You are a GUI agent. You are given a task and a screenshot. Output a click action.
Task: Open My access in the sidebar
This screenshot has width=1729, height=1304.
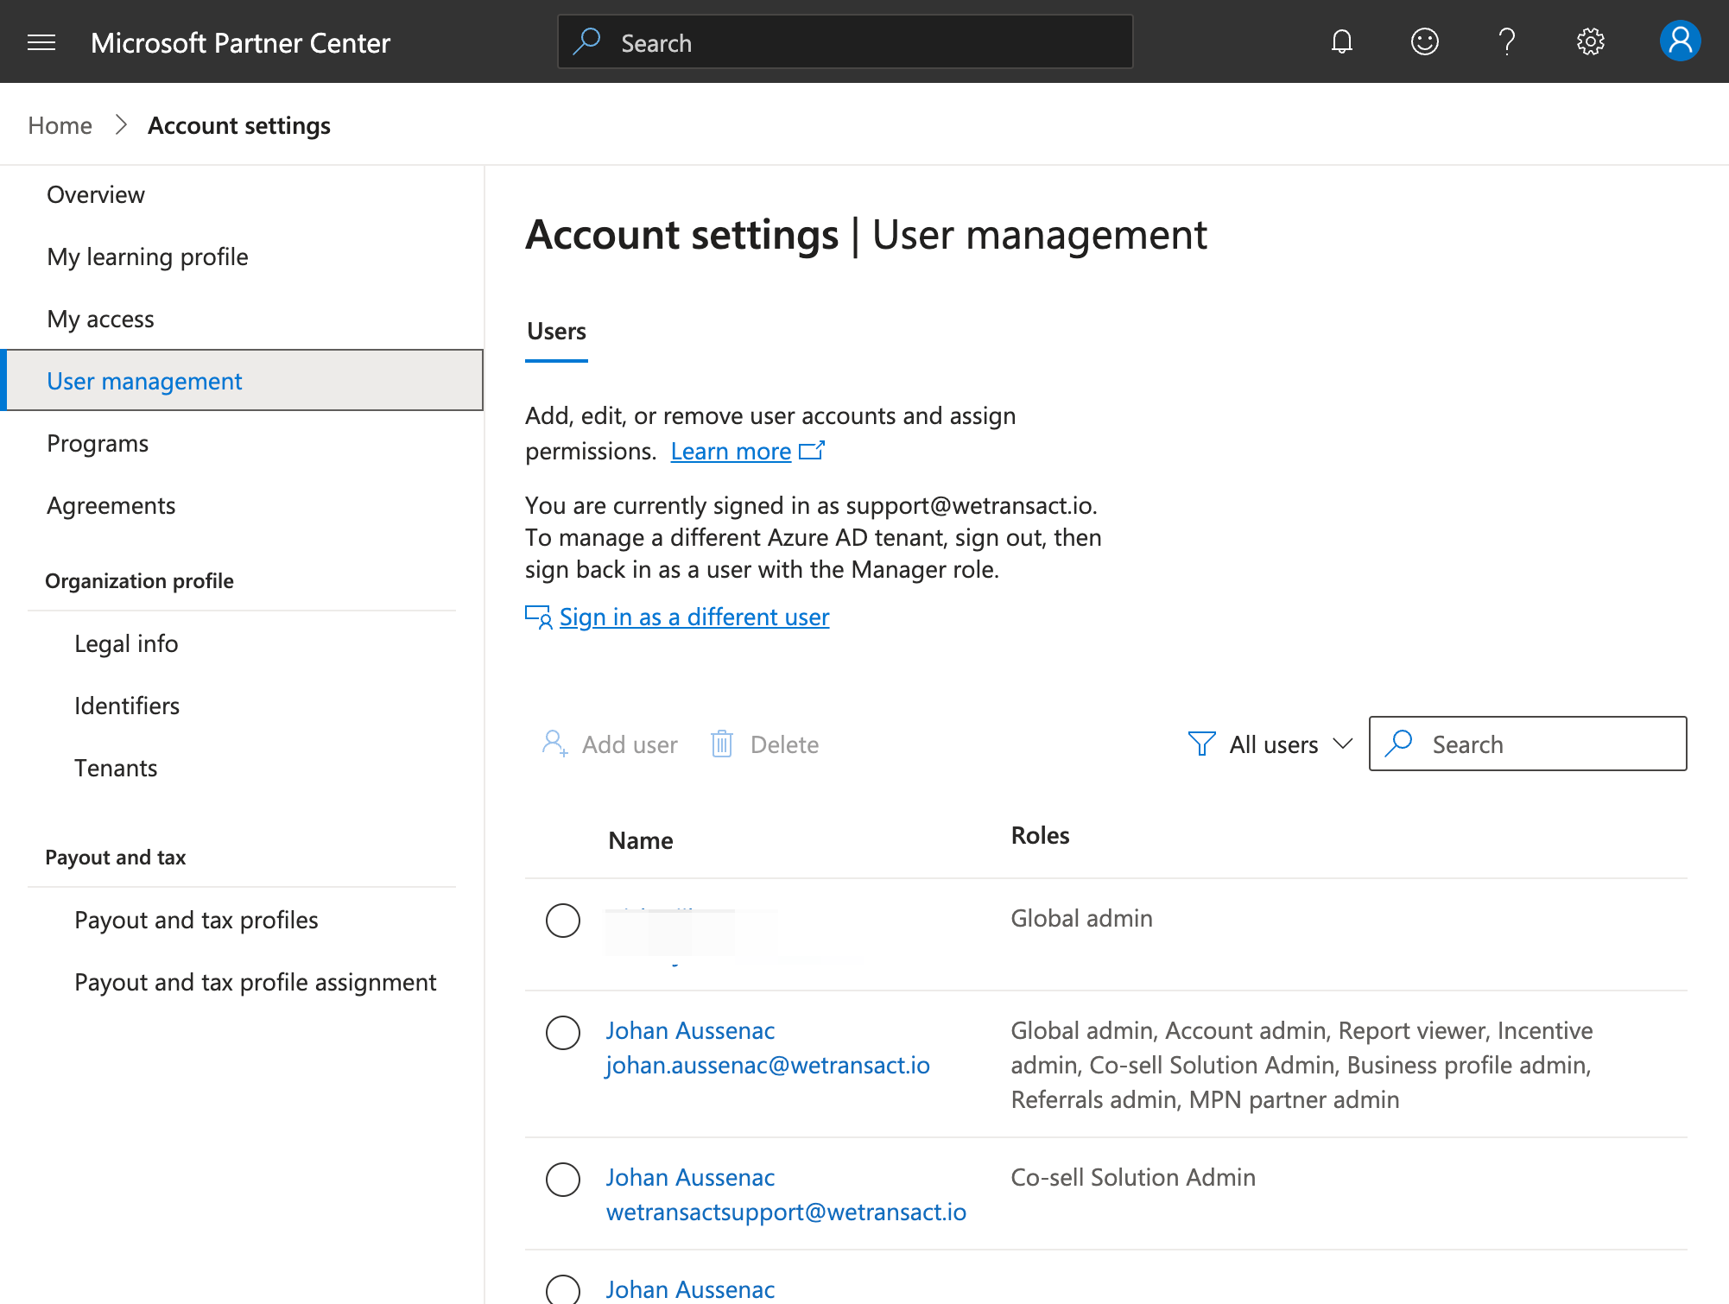(x=100, y=319)
